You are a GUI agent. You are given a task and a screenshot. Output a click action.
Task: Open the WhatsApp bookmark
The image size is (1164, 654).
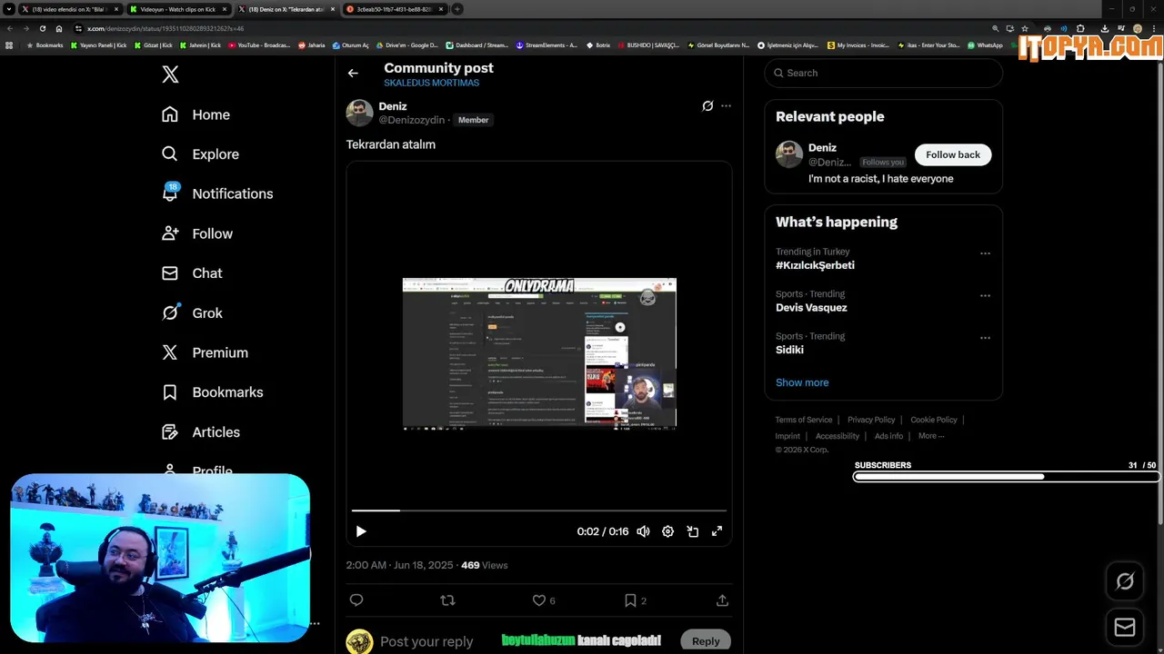coord(985,45)
